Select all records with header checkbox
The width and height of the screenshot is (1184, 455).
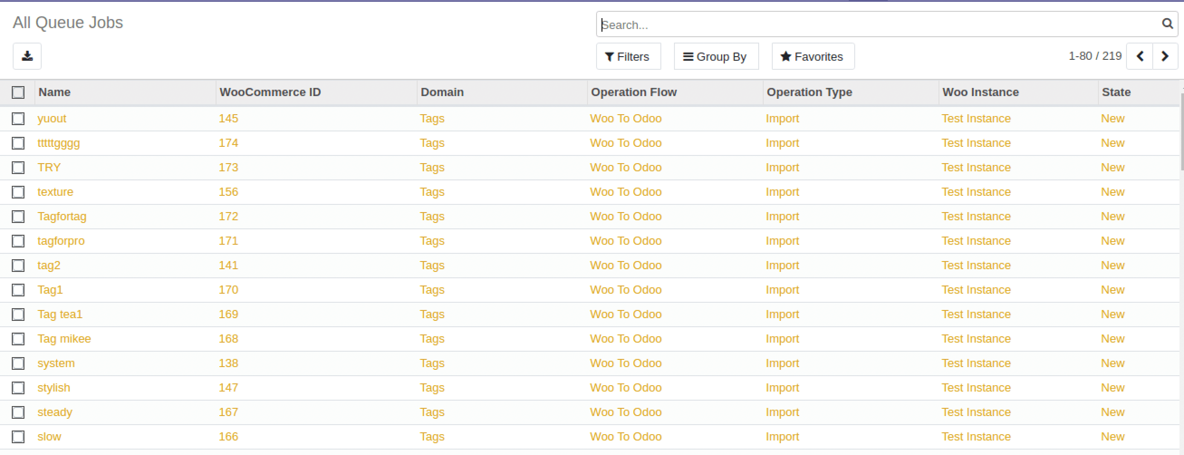(x=18, y=92)
